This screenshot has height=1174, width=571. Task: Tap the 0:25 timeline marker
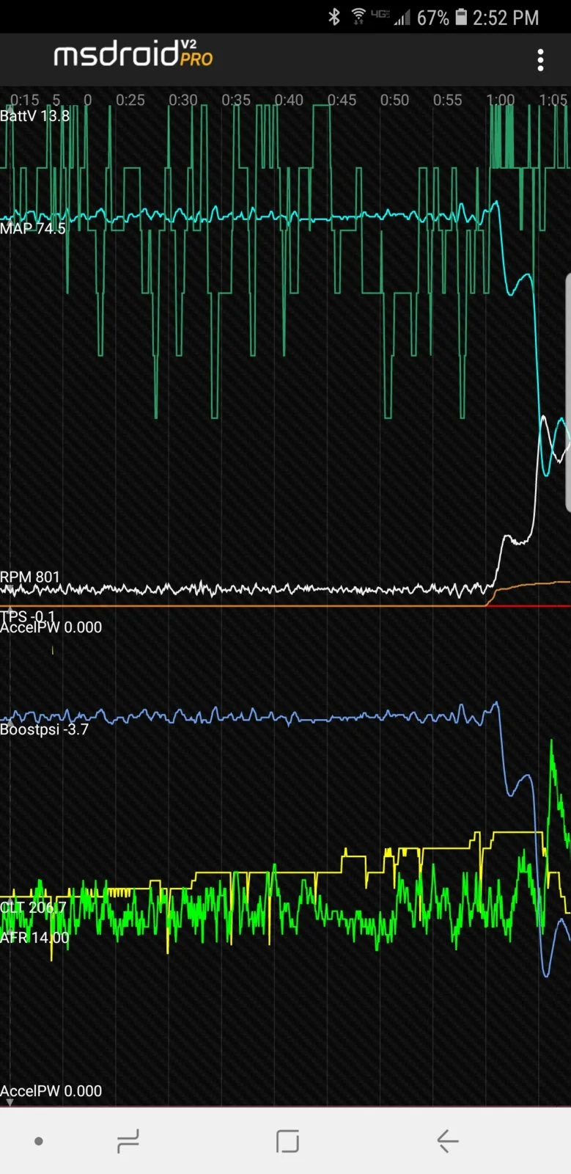(130, 100)
